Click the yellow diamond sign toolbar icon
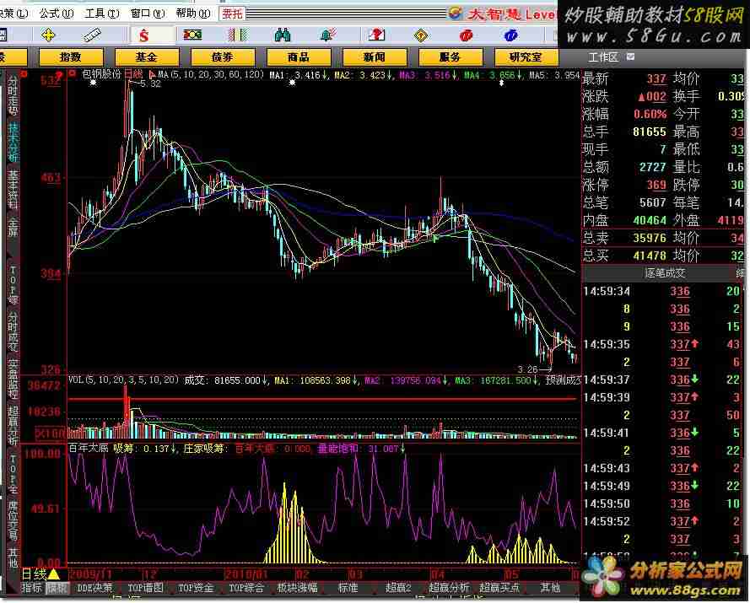The height and width of the screenshot is (603, 750). click(420, 35)
